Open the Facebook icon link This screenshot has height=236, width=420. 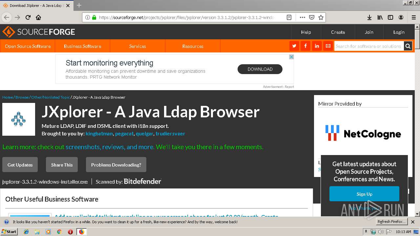[305, 46]
